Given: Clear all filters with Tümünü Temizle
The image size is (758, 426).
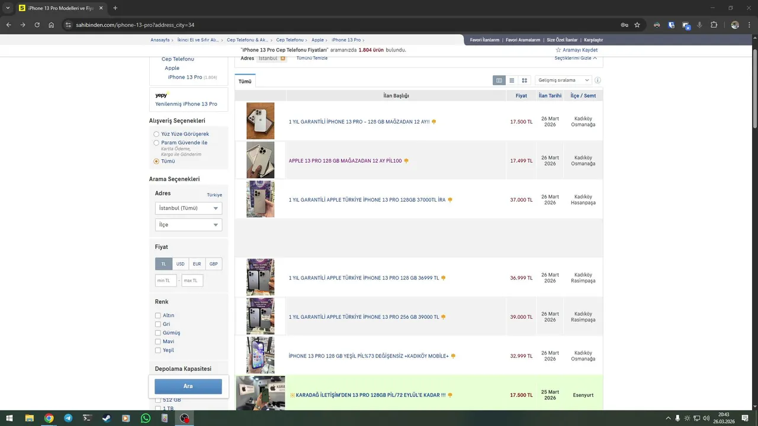Looking at the screenshot, I should (312, 58).
